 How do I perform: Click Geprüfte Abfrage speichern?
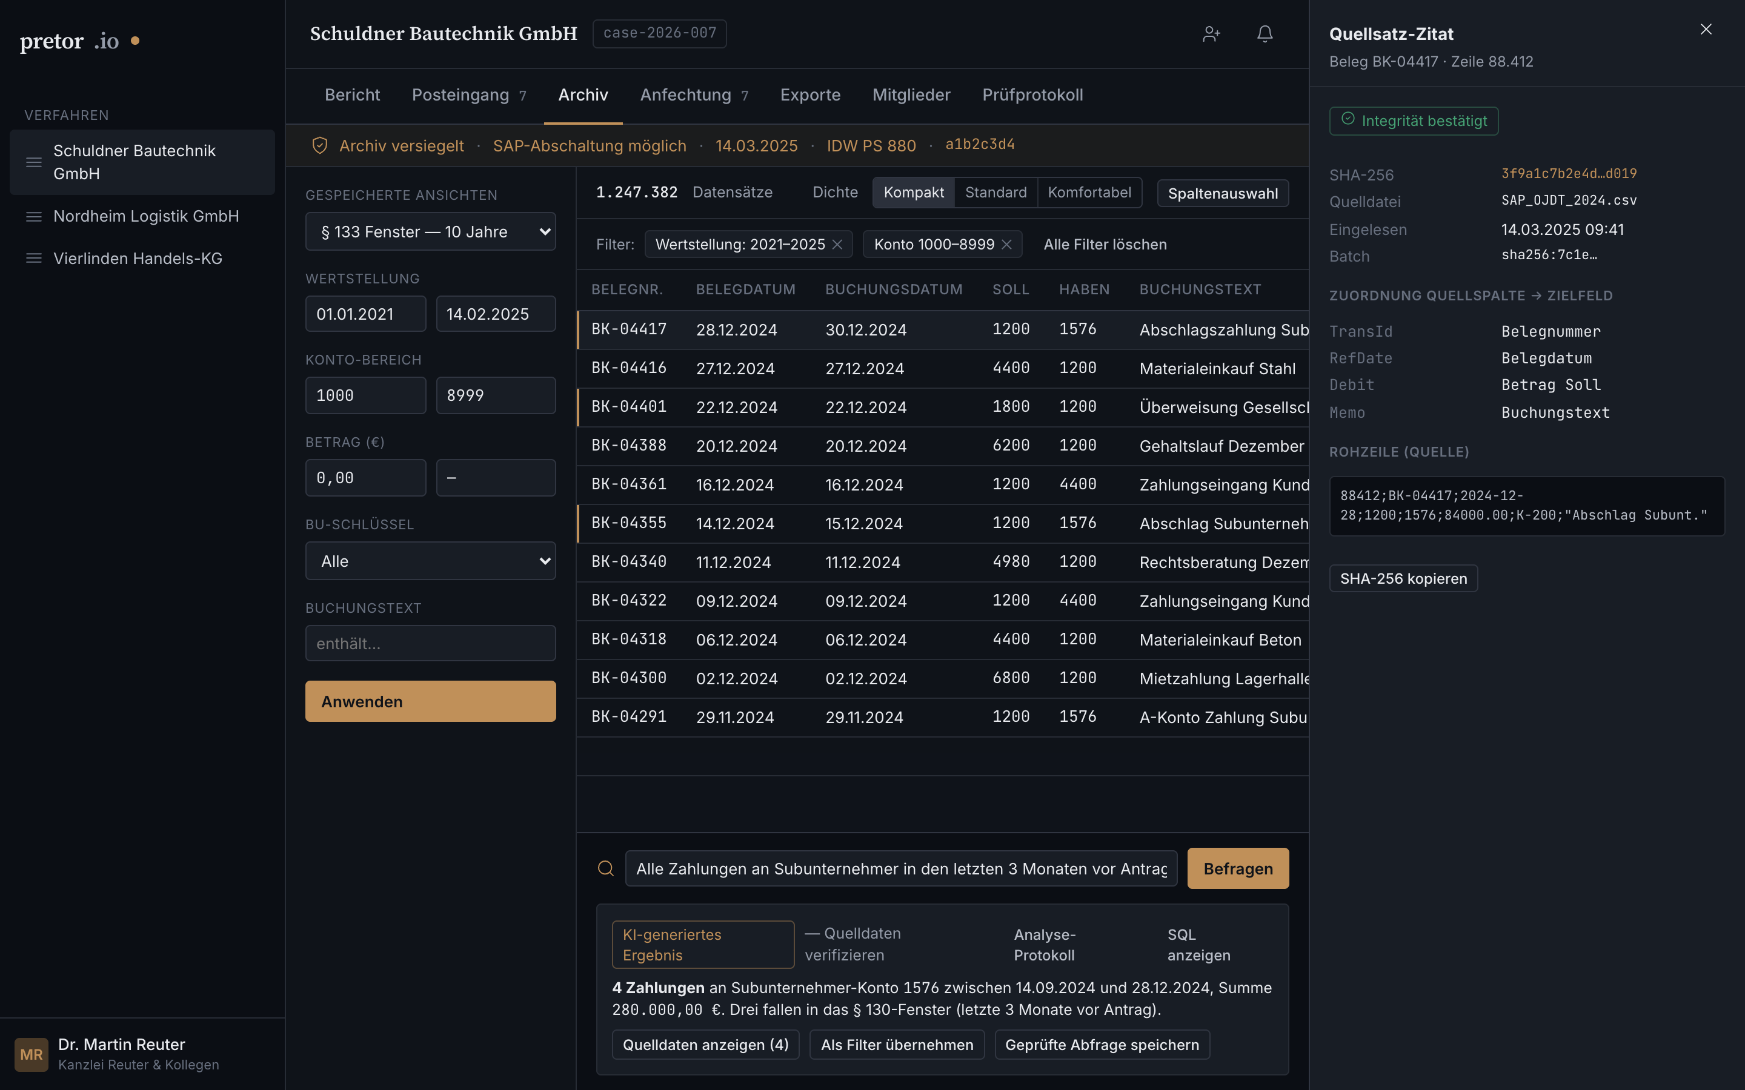tap(1102, 1045)
